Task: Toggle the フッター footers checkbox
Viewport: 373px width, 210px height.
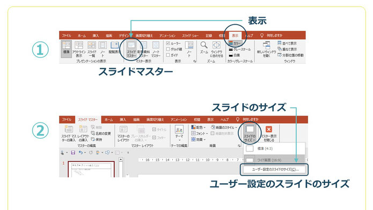Action: pyautogui.click(x=154, y=137)
